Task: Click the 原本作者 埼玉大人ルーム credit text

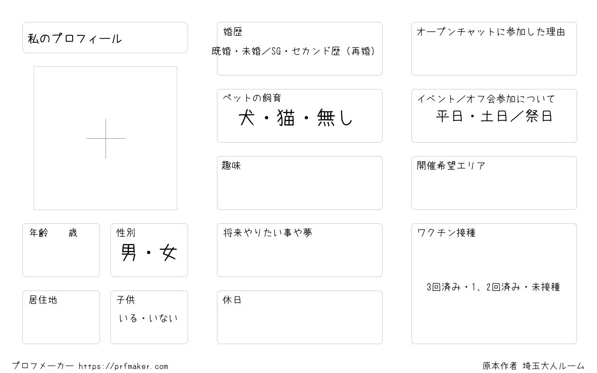Action: [x=533, y=366]
